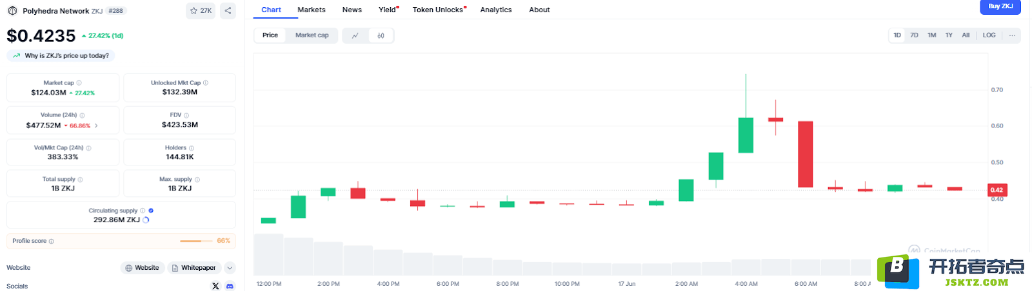Toggle the LOG scale option
Image resolution: width=1032 pixels, height=291 pixels.
point(989,35)
